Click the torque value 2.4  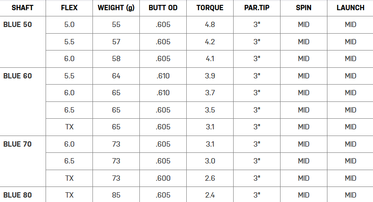(210, 195)
